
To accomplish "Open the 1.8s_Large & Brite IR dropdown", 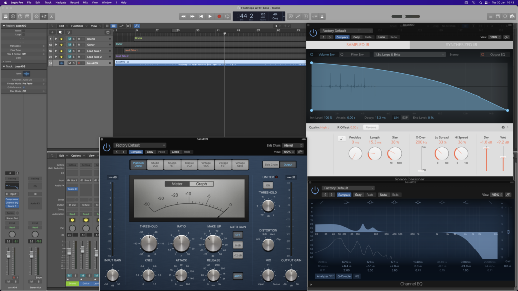I will point(409,55).
